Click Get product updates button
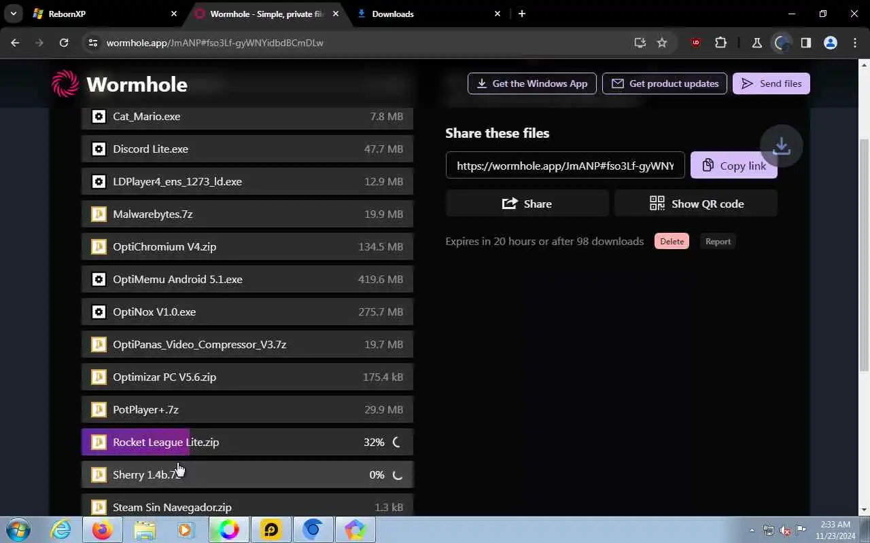This screenshot has height=543, width=870. tap(665, 83)
